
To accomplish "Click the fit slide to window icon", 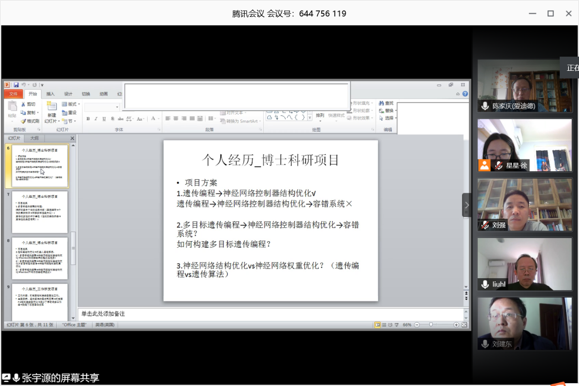I will [x=464, y=325].
